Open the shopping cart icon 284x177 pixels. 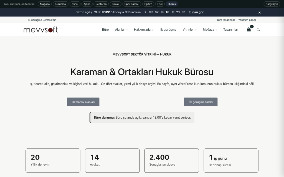(x=249, y=29)
